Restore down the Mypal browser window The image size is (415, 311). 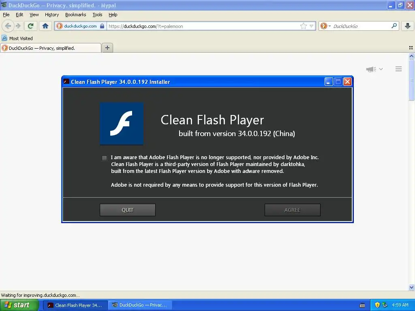coord(400,5)
